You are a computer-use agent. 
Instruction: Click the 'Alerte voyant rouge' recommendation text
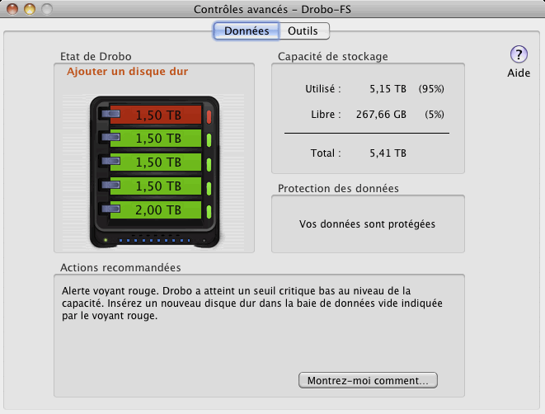[x=252, y=303]
